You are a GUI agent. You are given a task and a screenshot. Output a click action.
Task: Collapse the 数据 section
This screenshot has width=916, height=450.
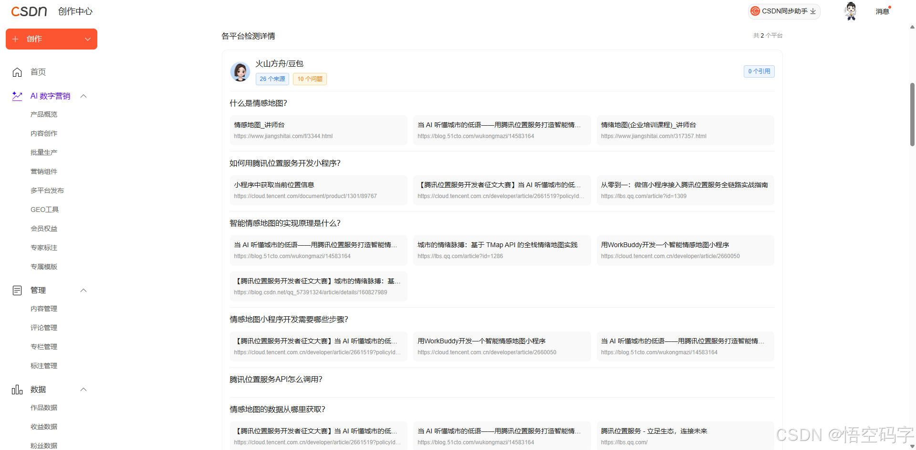tap(83, 389)
